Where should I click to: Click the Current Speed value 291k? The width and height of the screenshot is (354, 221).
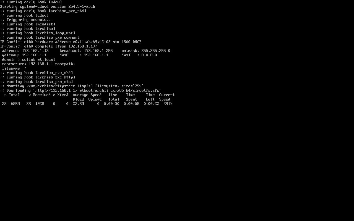click(168, 104)
